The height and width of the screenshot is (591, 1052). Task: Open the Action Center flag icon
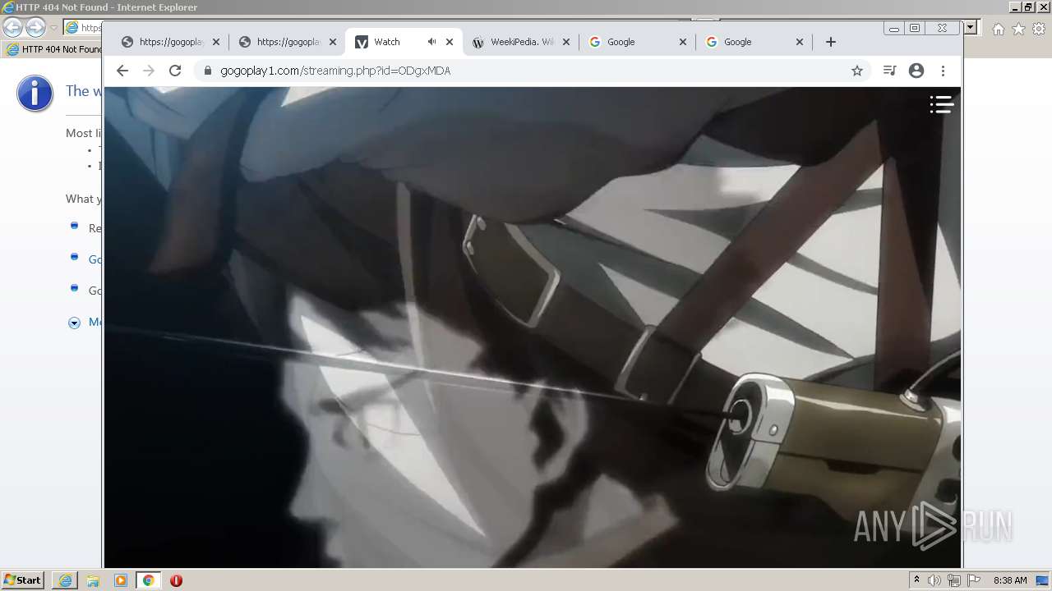point(974,580)
